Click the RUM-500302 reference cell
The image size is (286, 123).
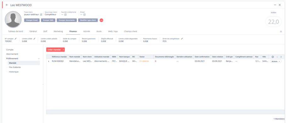[x=58, y=61]
